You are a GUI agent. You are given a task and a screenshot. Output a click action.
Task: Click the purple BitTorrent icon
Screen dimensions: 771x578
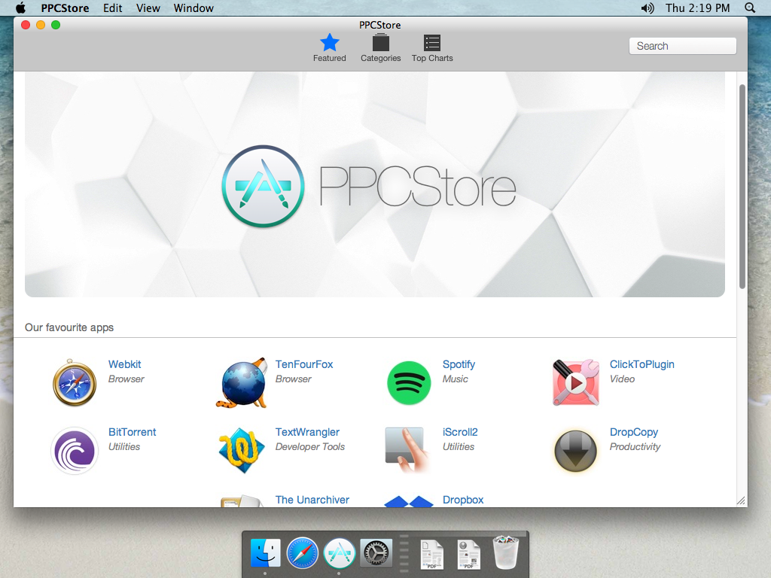(75, 451)
